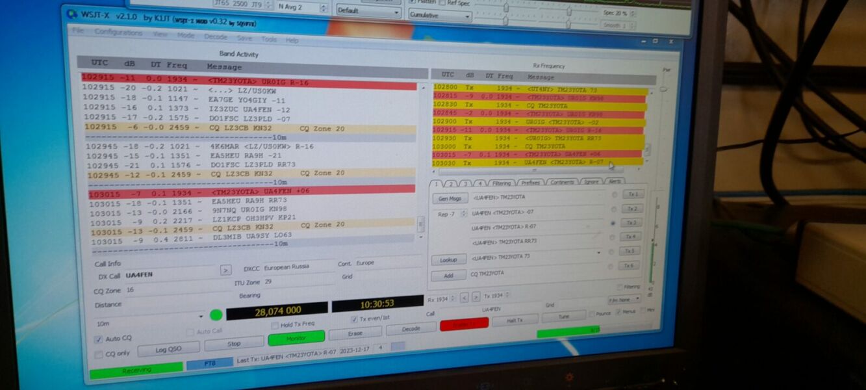Toggle the Auto CQ checkbox

(x=98, y=339)
